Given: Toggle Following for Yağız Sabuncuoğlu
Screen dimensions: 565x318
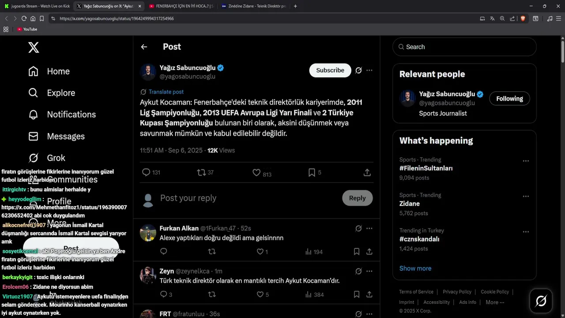Looking at the screenshot, I should click(509, 98).
